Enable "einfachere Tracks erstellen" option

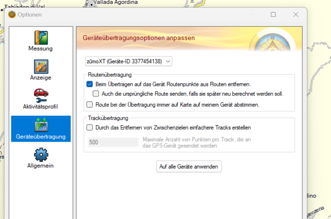pos(89,128)
